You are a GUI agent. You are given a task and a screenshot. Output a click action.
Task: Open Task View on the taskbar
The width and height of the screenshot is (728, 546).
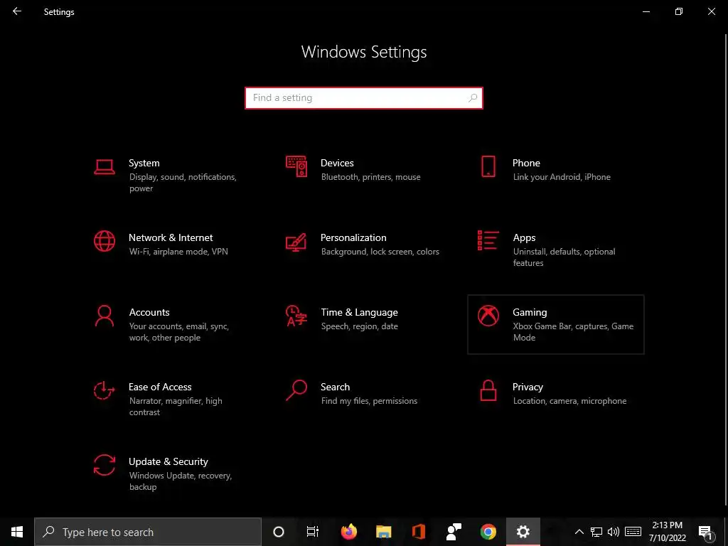tap(313, 532)
